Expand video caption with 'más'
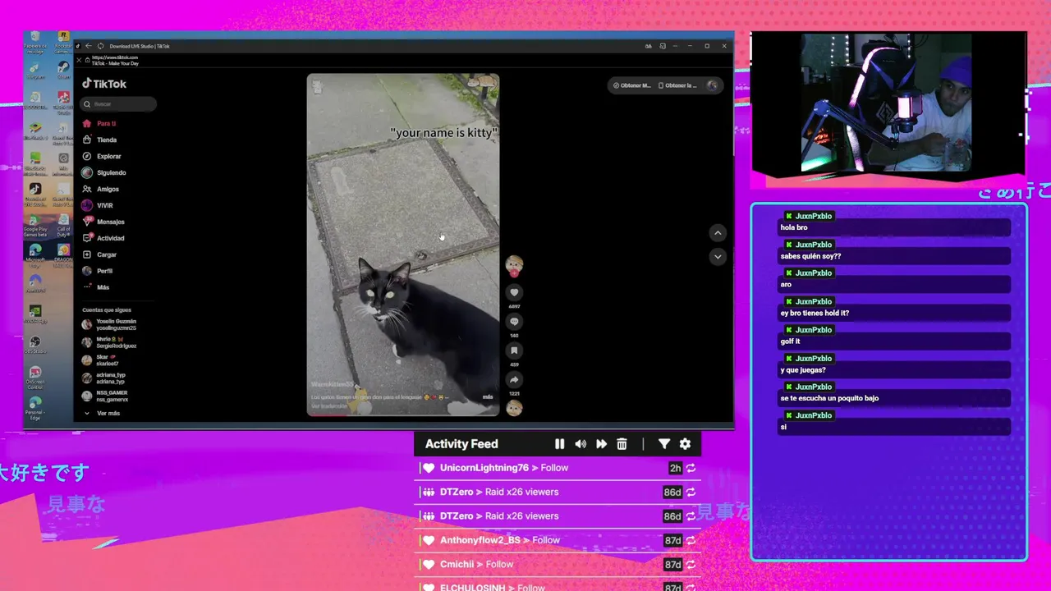The image size is (1051, 591). coord(488,397)
